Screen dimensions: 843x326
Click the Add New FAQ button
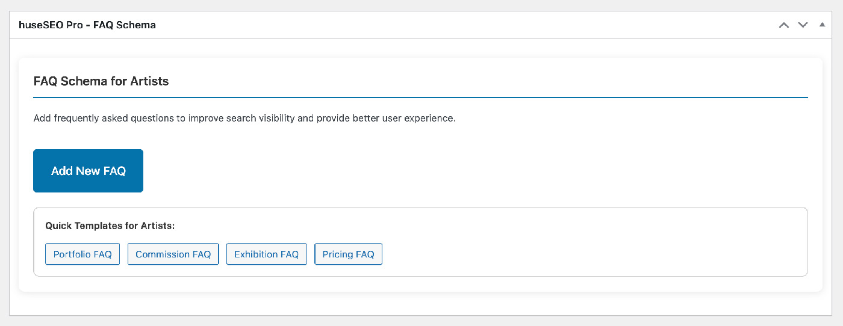88,171
